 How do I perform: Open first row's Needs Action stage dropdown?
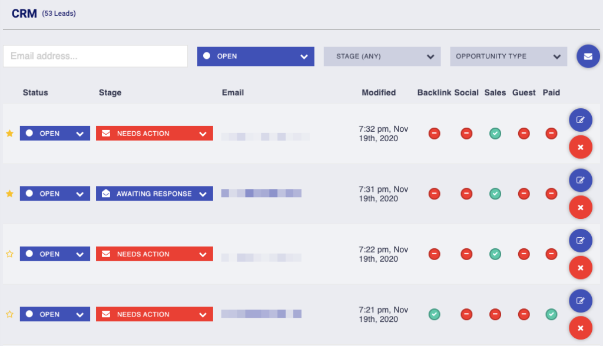click(154, 134)
